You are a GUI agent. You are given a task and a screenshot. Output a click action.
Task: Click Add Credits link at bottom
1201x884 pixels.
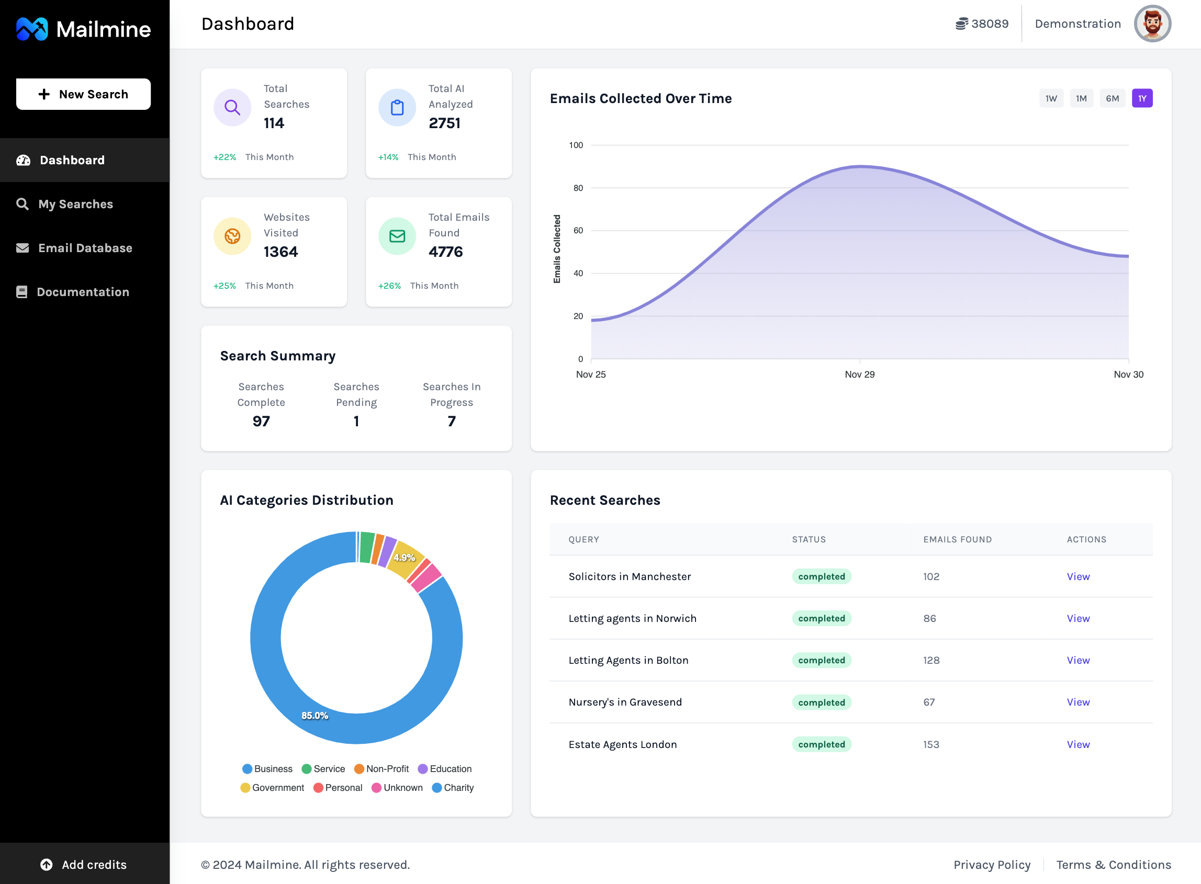pos(84,864)
